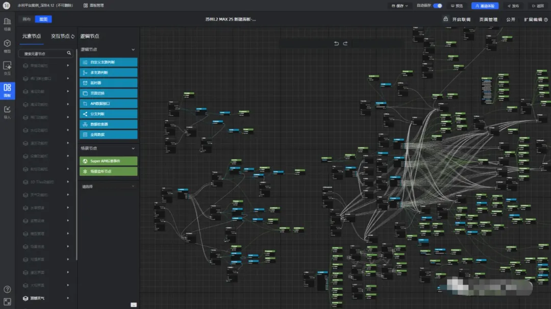Open the 请选择 dropdown
This screenshot has height=309, width=551.
click(x=108, y=187)
